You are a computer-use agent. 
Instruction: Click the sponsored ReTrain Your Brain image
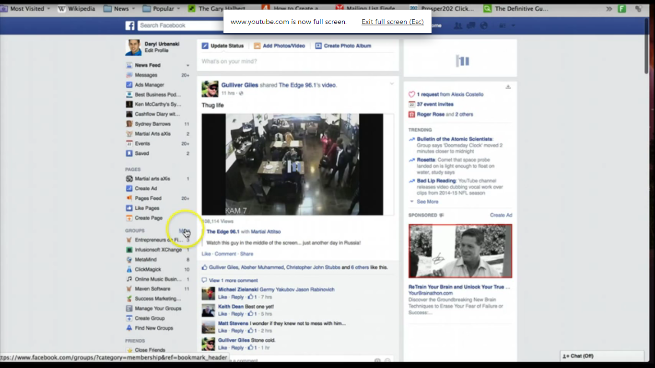[460, 251]
